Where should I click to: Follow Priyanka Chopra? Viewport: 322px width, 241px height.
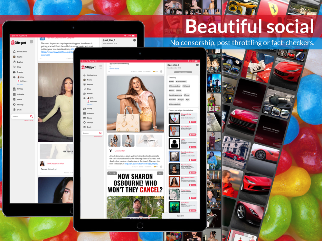point(193,173)
